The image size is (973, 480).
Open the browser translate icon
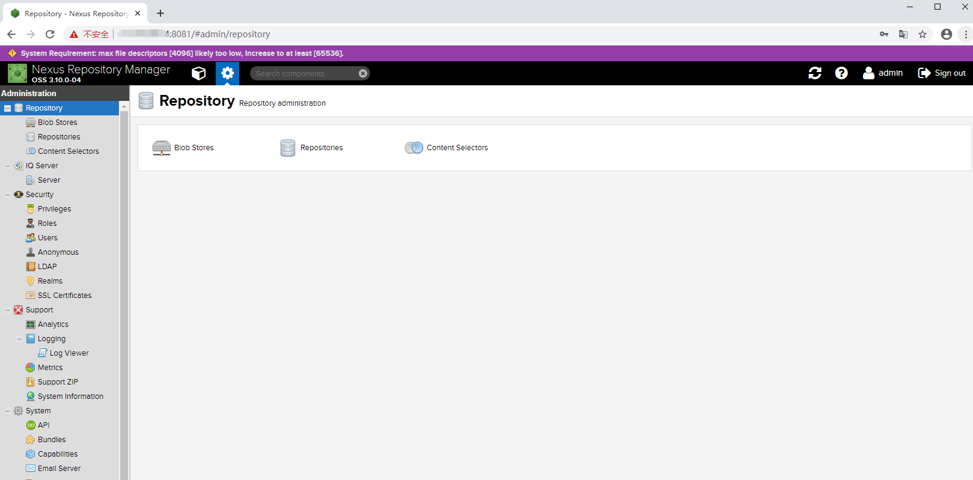pyautogui.click(x=903, y=34)
